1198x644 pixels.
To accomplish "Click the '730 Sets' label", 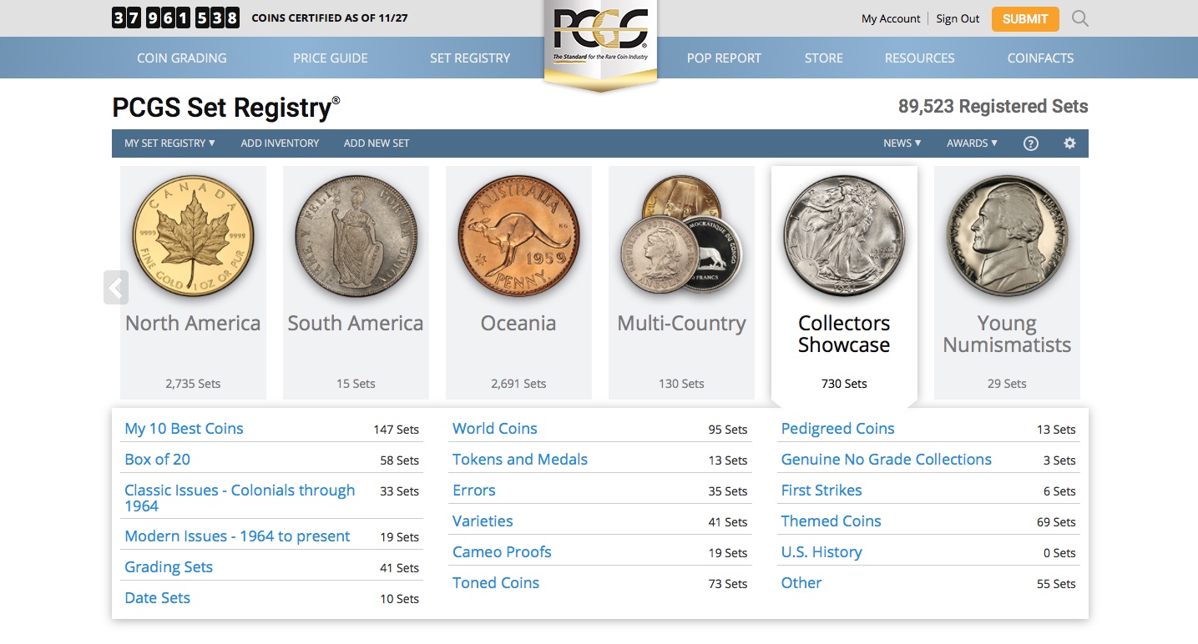I will (x=844, y=384).
